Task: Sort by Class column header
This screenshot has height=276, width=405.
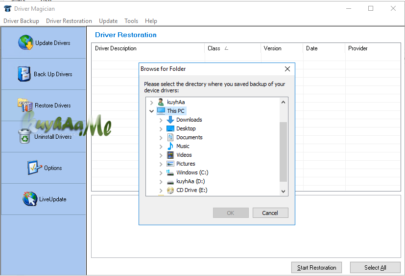Action: click(233, 48)
